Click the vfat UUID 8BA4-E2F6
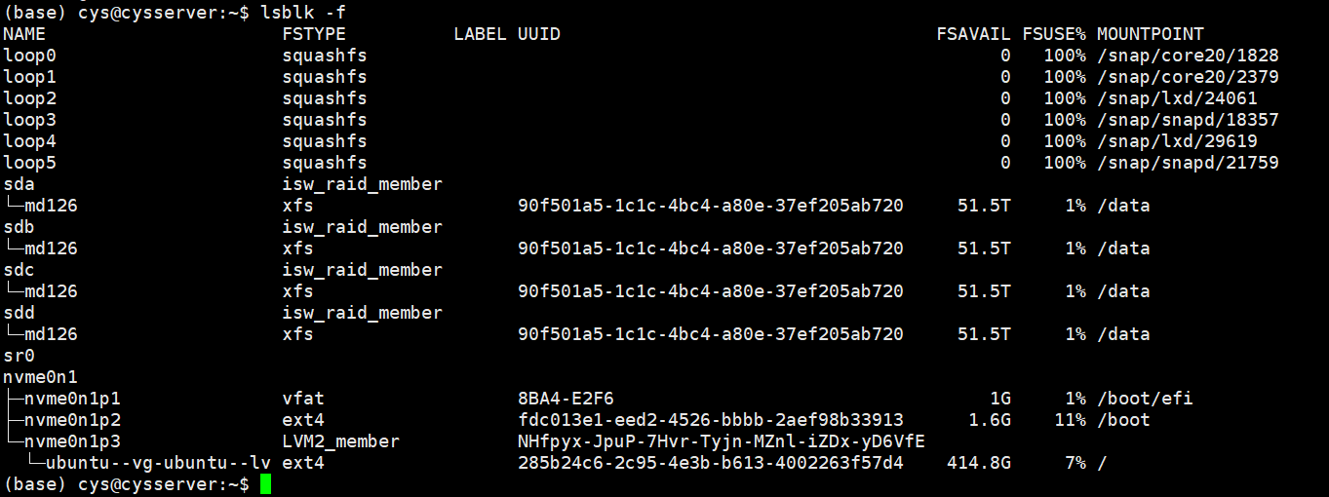The height and width of the screenshot is (497, 1329). tap(566, 399)
